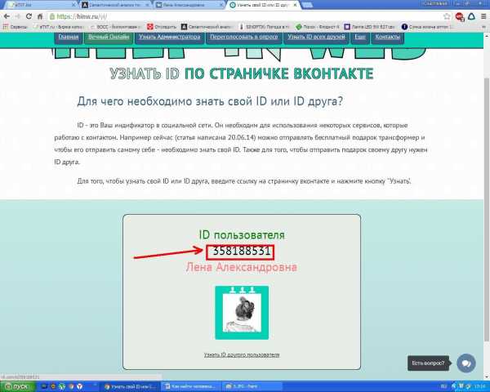Click the address bar with hinw.ru URL
Viewport: 490px width, 392px height.
tap(243, 16)
